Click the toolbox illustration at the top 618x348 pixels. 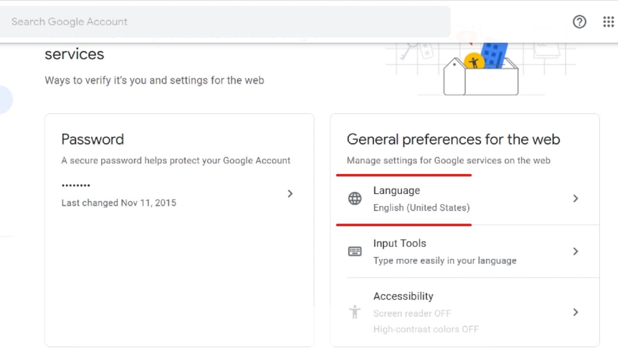481,72
